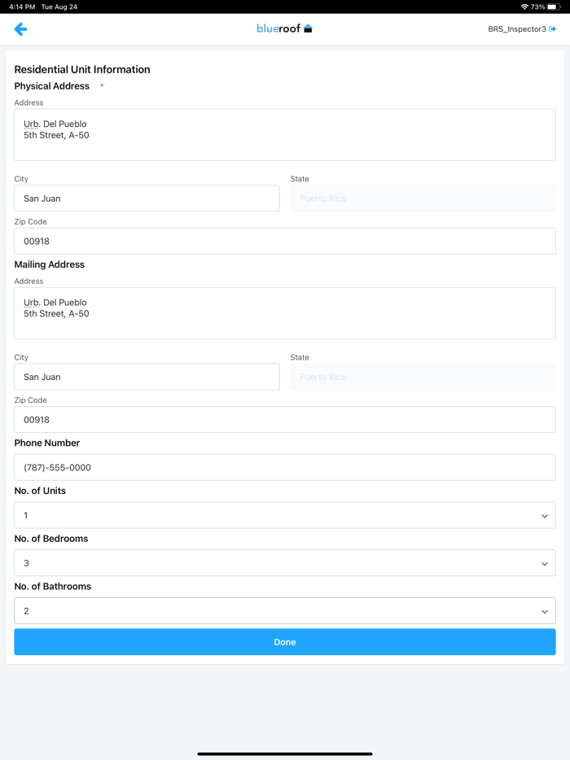The width and height of the screenshot is (570, 760).
Task: Click the blueroof house logo icon
Action: 308,28
